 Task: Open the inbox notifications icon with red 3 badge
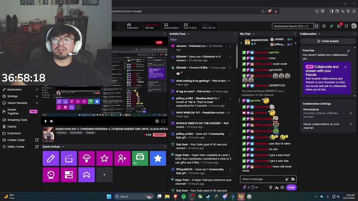tap(339, 26)
